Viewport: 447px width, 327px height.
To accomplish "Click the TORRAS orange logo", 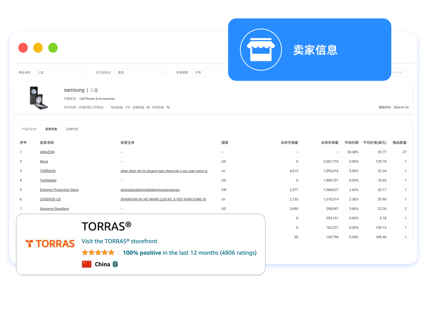I will pos(50,244).
